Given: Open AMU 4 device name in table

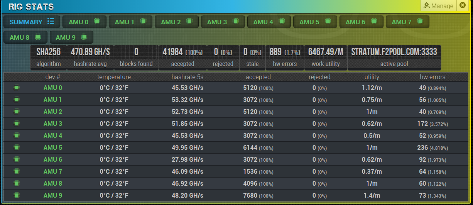Looking at the screenshot, I should pyautogui.click(x=53, y=136).
